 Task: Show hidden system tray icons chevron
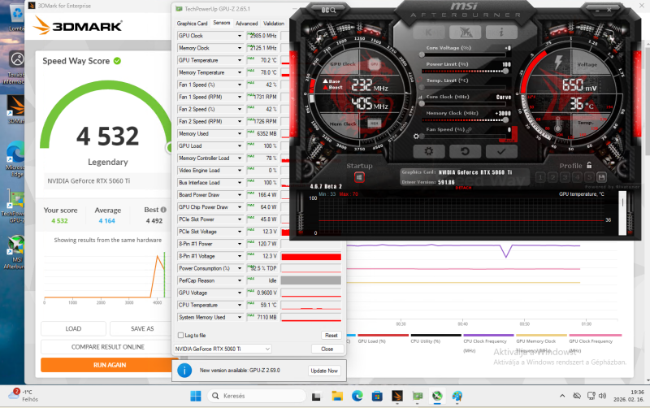562,396
